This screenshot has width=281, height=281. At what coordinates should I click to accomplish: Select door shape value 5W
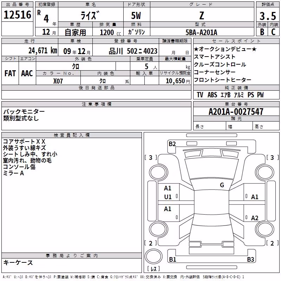pyautogui.click(x=136, y=15)
